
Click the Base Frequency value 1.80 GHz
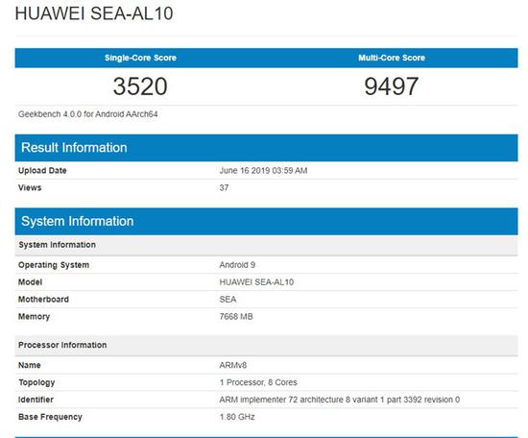tap(237, 417)
